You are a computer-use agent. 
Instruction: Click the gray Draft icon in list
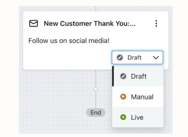point(123,76)
